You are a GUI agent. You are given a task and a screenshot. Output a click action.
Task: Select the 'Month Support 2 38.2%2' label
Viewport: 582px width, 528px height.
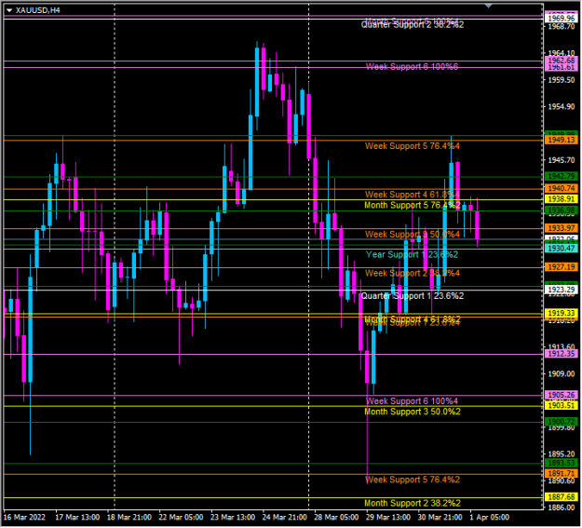pos(413,504)
